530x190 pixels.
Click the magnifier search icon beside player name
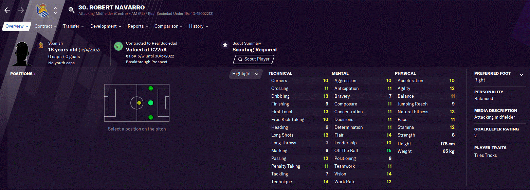(x=71, y=10)
